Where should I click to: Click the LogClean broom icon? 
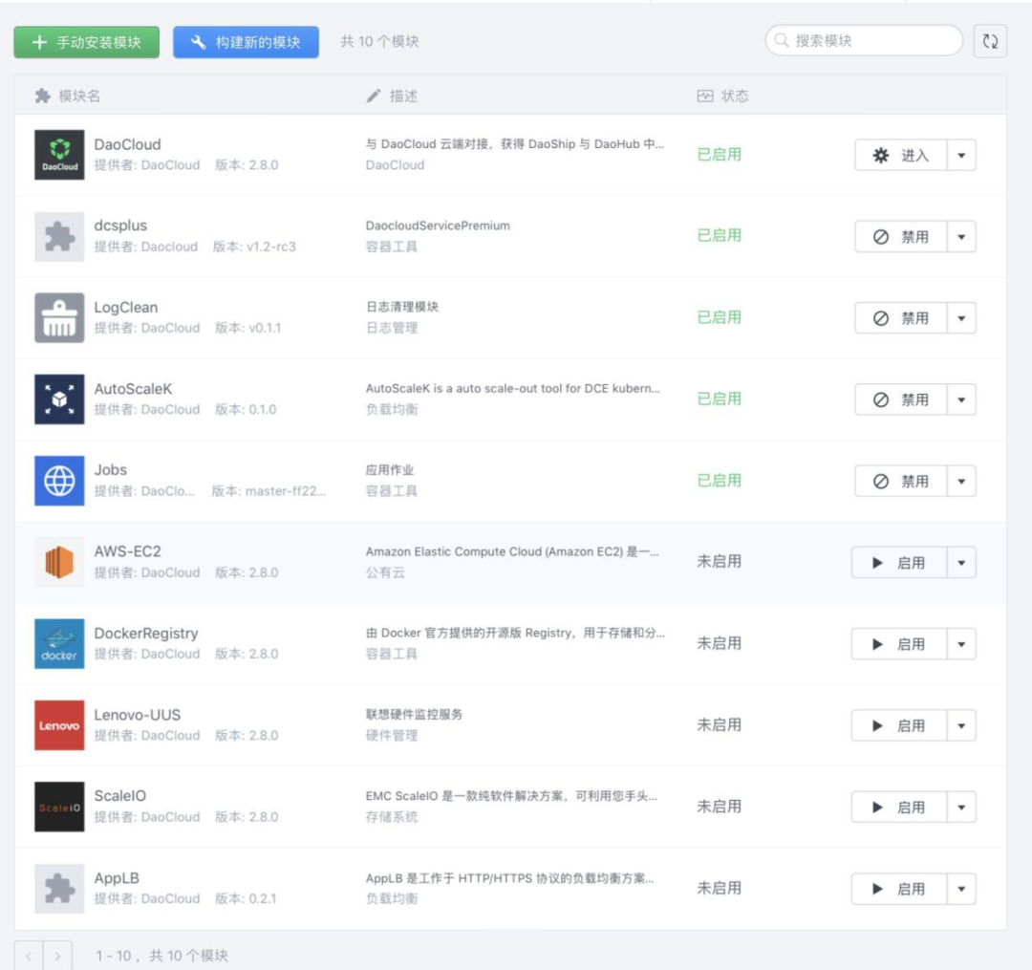(59, 318)
